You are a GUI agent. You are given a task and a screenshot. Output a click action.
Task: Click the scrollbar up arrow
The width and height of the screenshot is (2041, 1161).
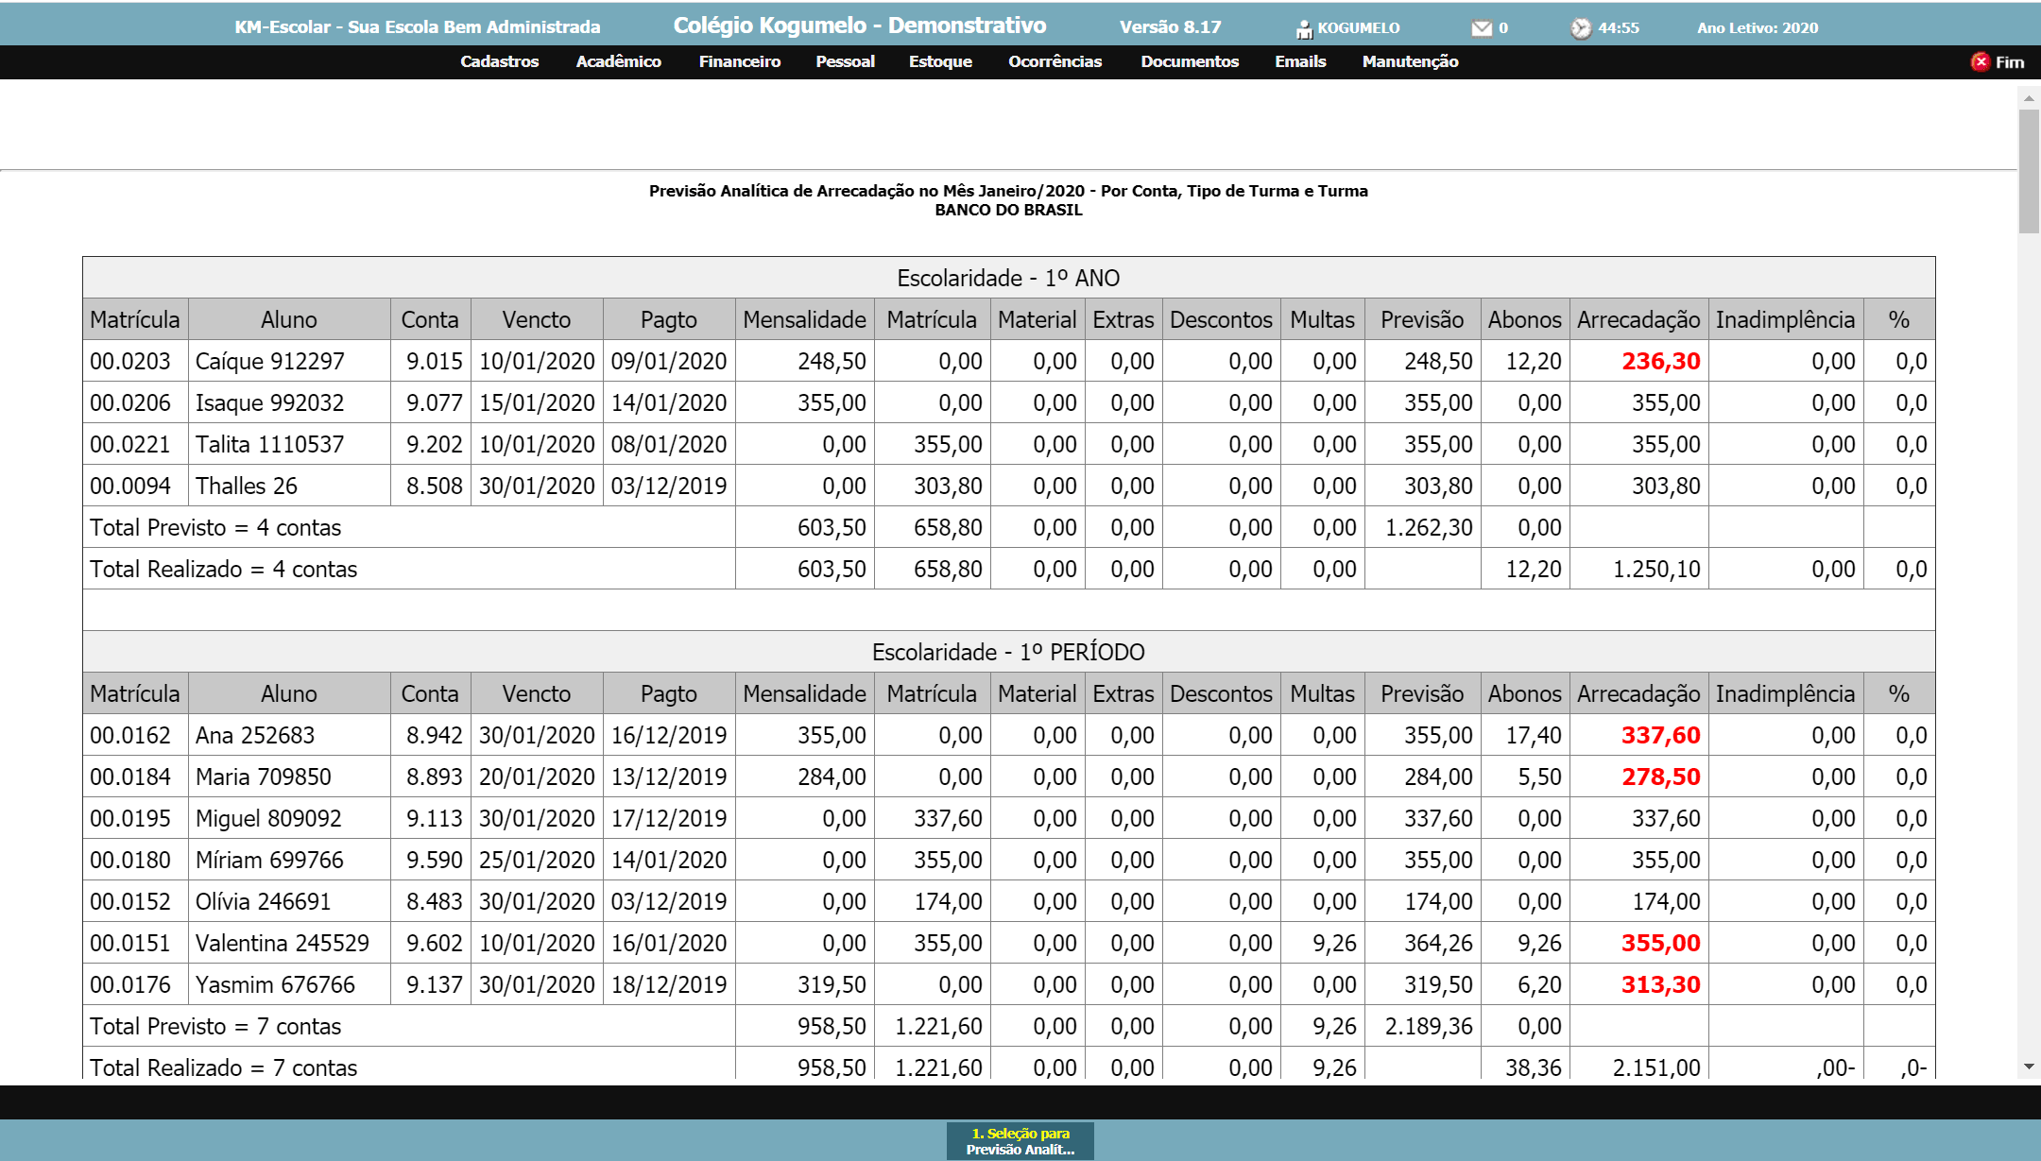2029,97
